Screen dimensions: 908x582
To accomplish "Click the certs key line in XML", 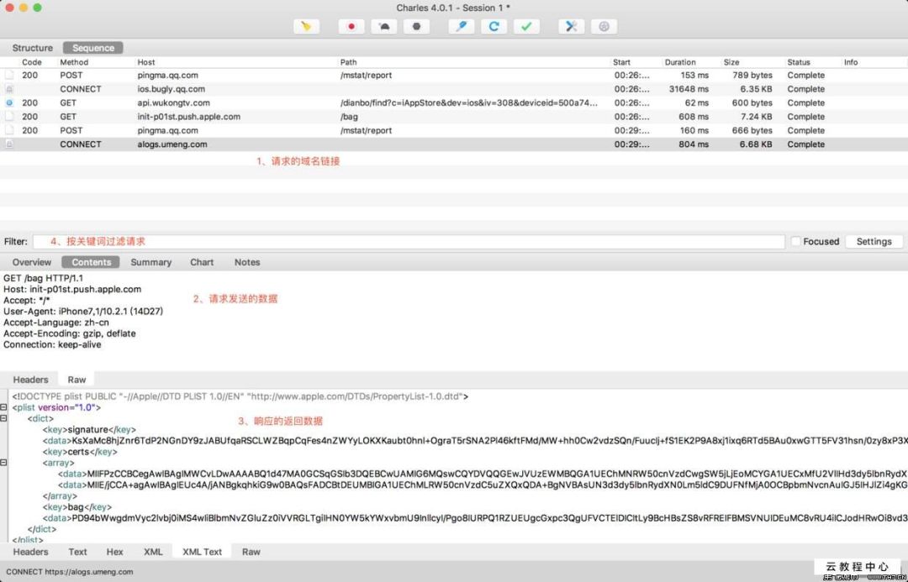I will point(80,452).
